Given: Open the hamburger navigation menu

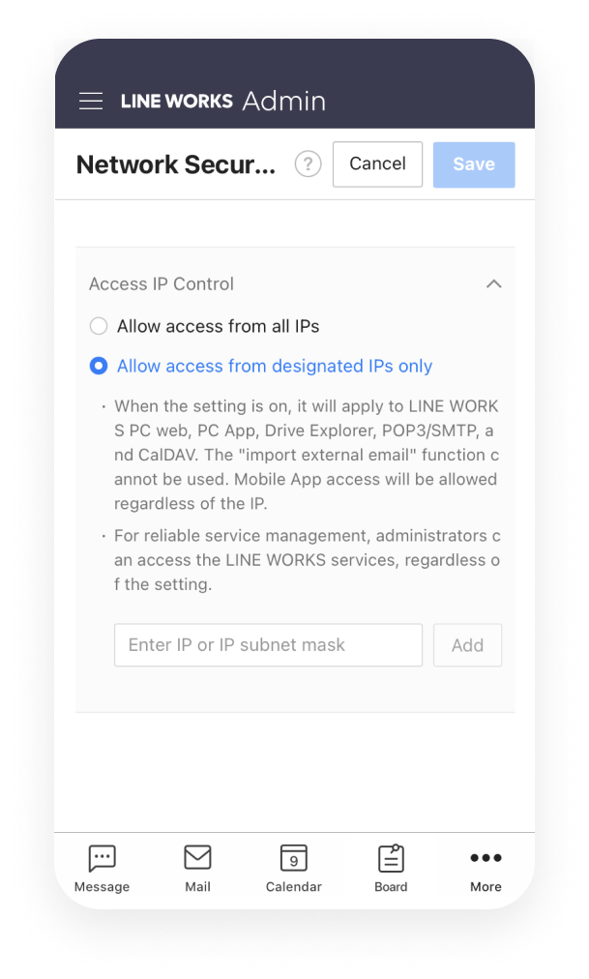Looking at the screenshot, I should pos(91,102).
